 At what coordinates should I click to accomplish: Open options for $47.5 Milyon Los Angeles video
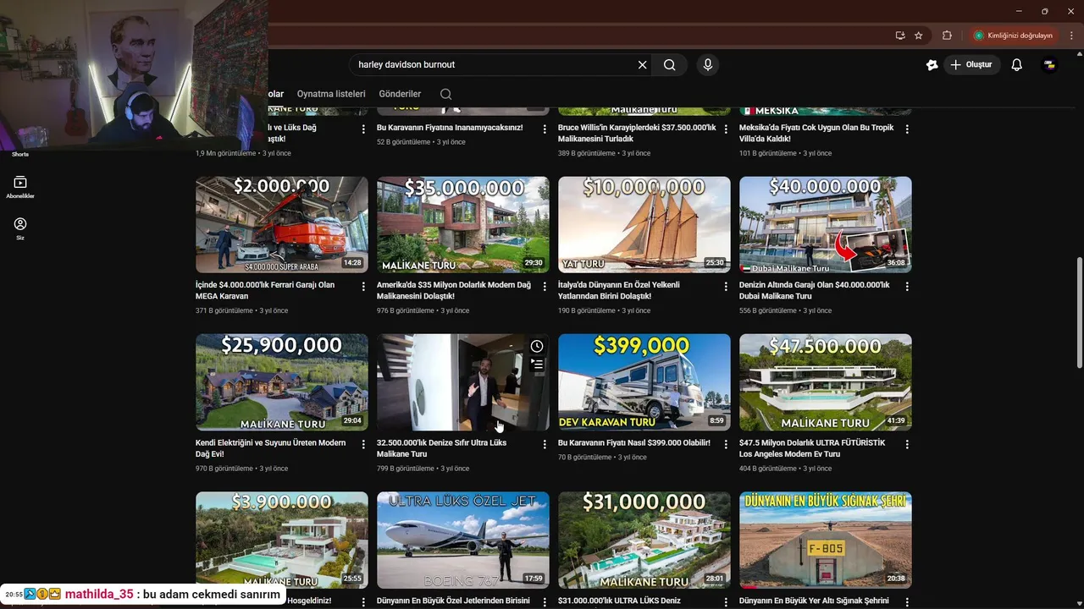tap(907, 444)
